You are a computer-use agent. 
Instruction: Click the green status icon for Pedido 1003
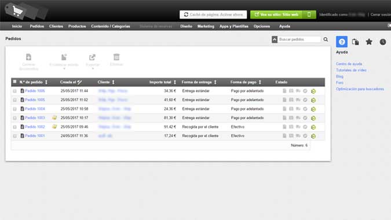click(313, 118)
